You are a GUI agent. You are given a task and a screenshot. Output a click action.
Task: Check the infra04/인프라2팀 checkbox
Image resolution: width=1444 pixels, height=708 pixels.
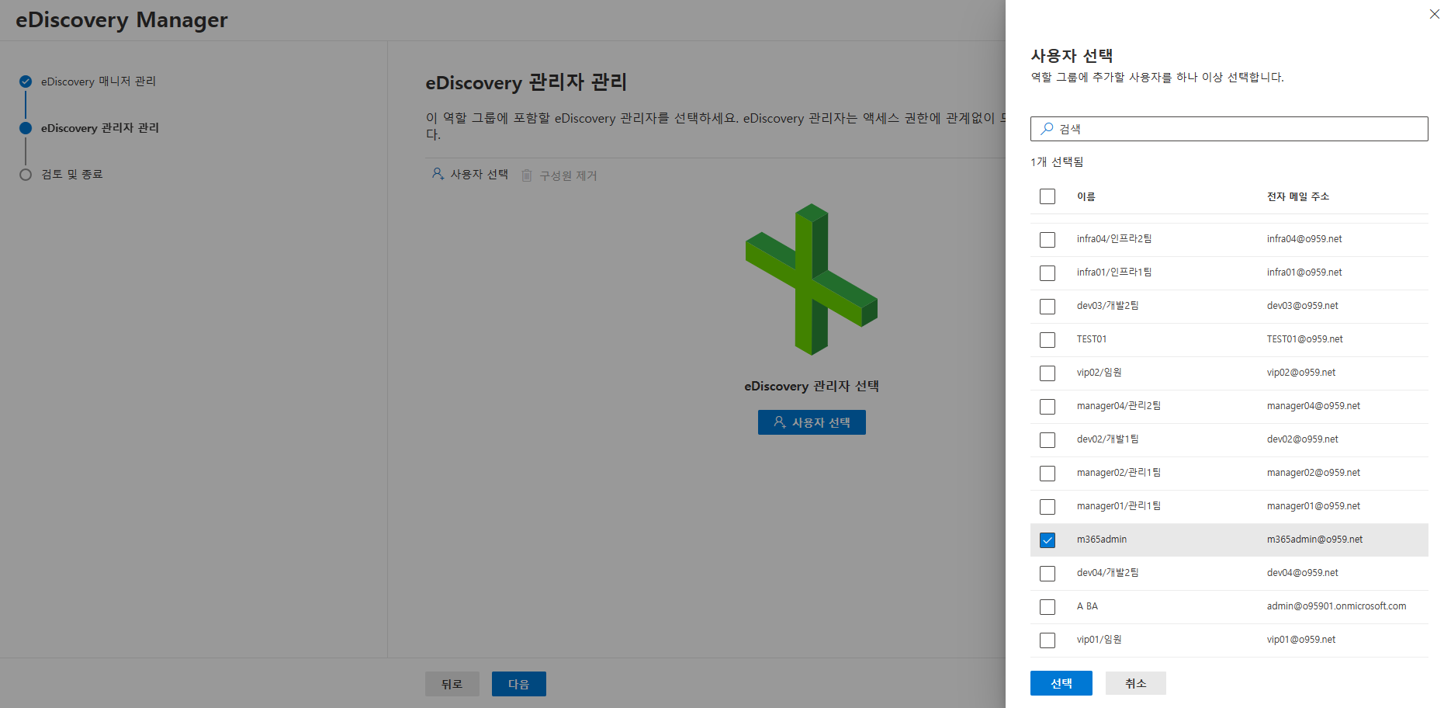point(1048,240)
